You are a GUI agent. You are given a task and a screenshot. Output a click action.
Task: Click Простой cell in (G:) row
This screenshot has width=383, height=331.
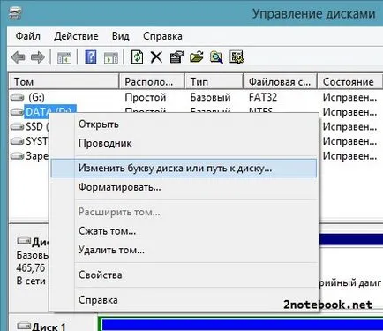146,97
